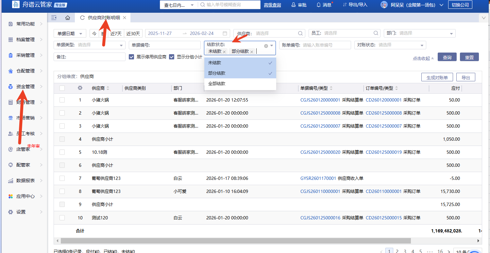The width and height of the screenshot is (490, 253).
Task: Toggle the 显示分组小计 checkbox
Action: coord(172,57)
